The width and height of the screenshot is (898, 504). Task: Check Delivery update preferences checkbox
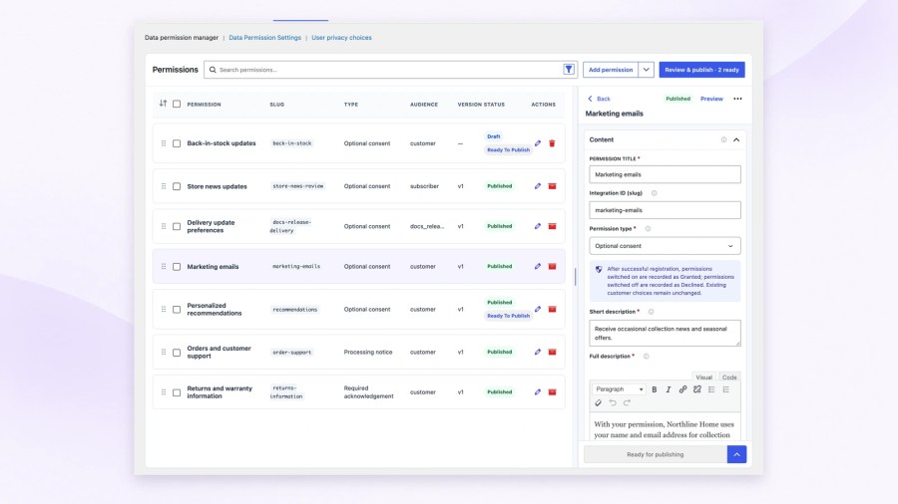pos(177,226)
